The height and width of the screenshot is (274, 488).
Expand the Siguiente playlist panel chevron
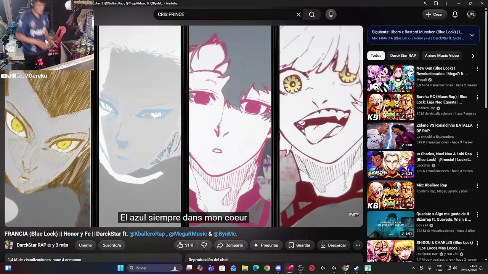point(472,35)
